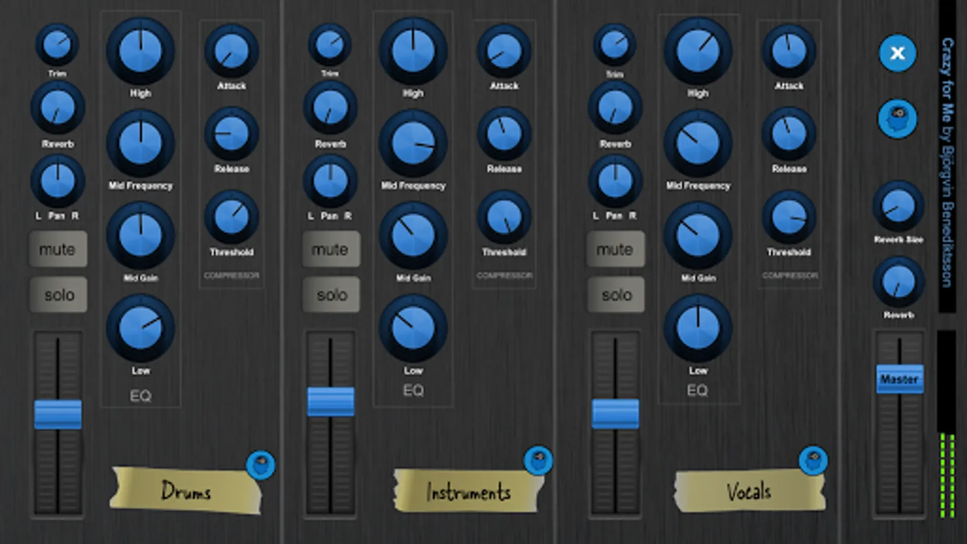Click the Instruments tape label
The height and width of the screenshot is (544, 967).
pos(468,491)
